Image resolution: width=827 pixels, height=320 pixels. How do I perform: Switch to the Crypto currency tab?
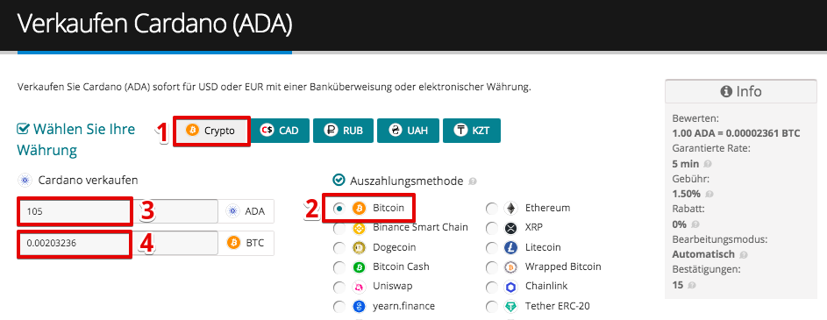click(x=211, y=131)
